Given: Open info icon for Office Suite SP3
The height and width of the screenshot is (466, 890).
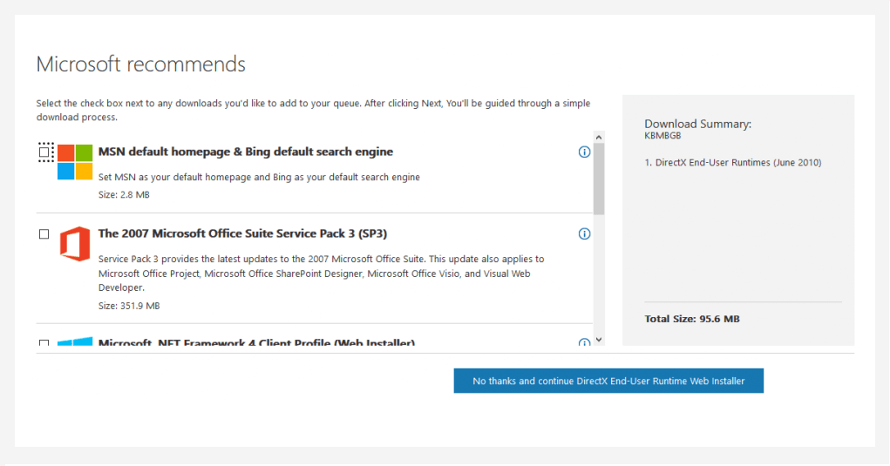Looking at the screenshot, I should 584,233.
